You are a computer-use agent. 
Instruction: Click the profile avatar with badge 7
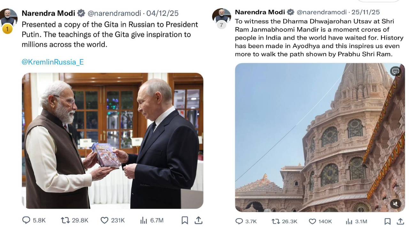tap(221, 17)
